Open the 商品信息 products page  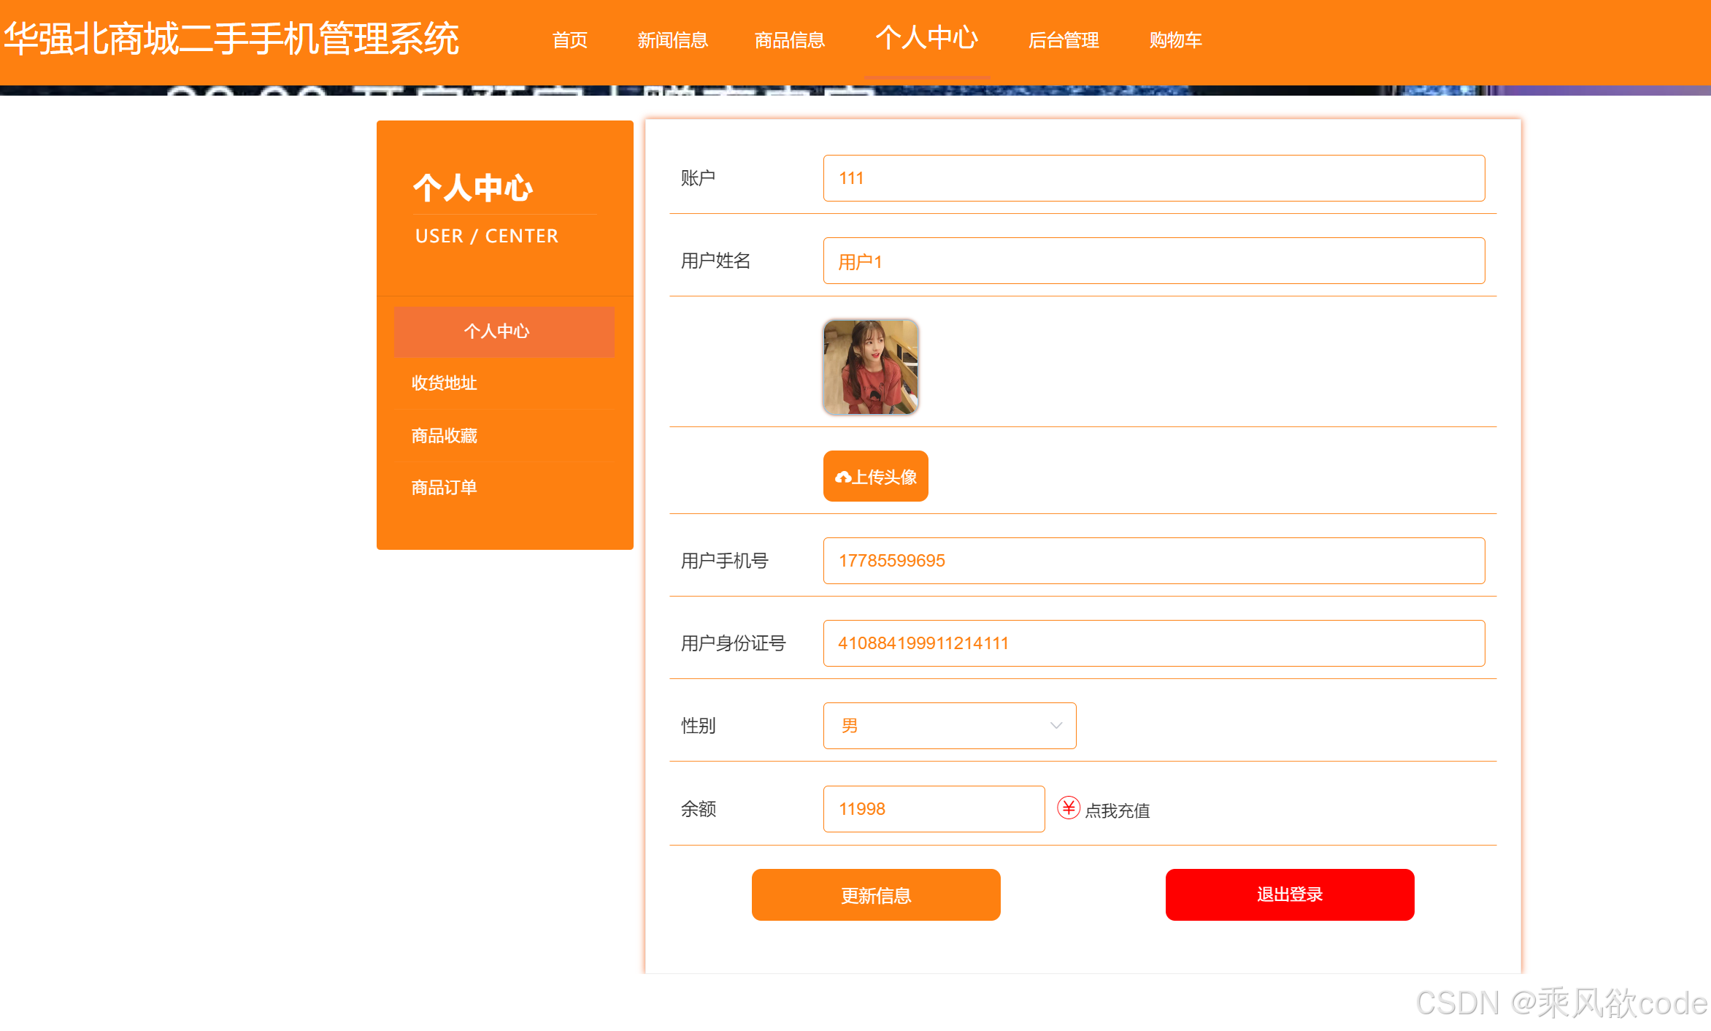[x=789, y=40]
